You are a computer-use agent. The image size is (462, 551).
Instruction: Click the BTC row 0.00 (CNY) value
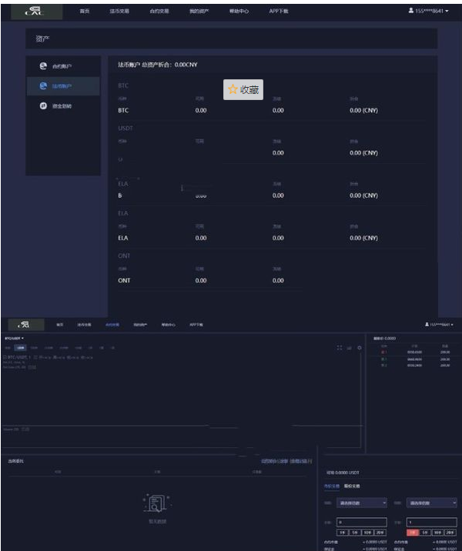click(363, 110)
